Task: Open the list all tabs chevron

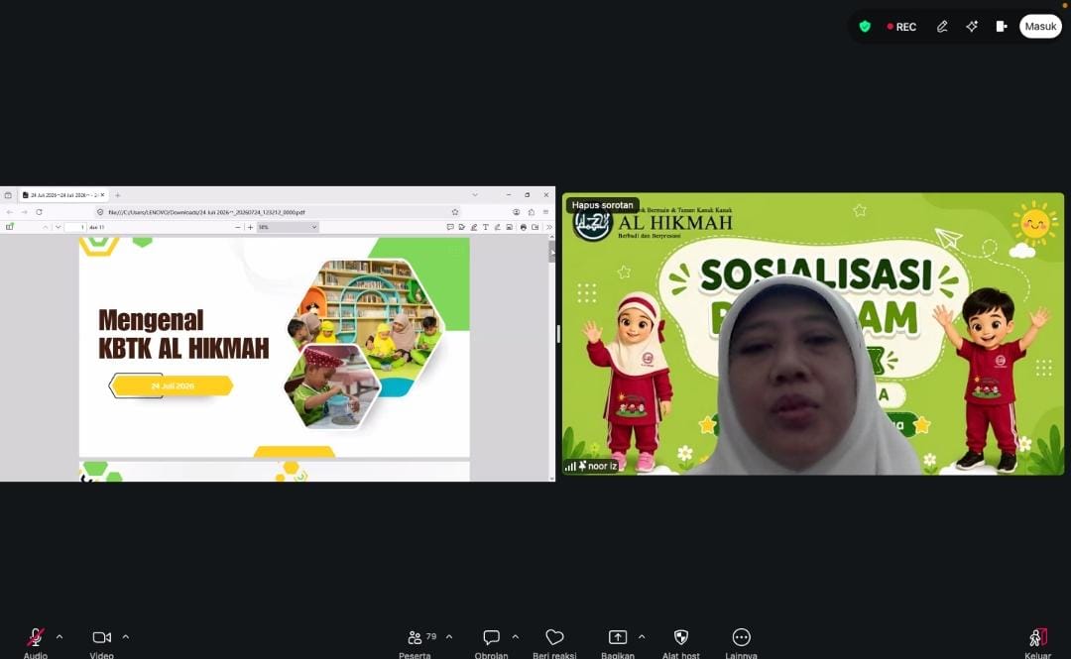Action: click(475, 195)
